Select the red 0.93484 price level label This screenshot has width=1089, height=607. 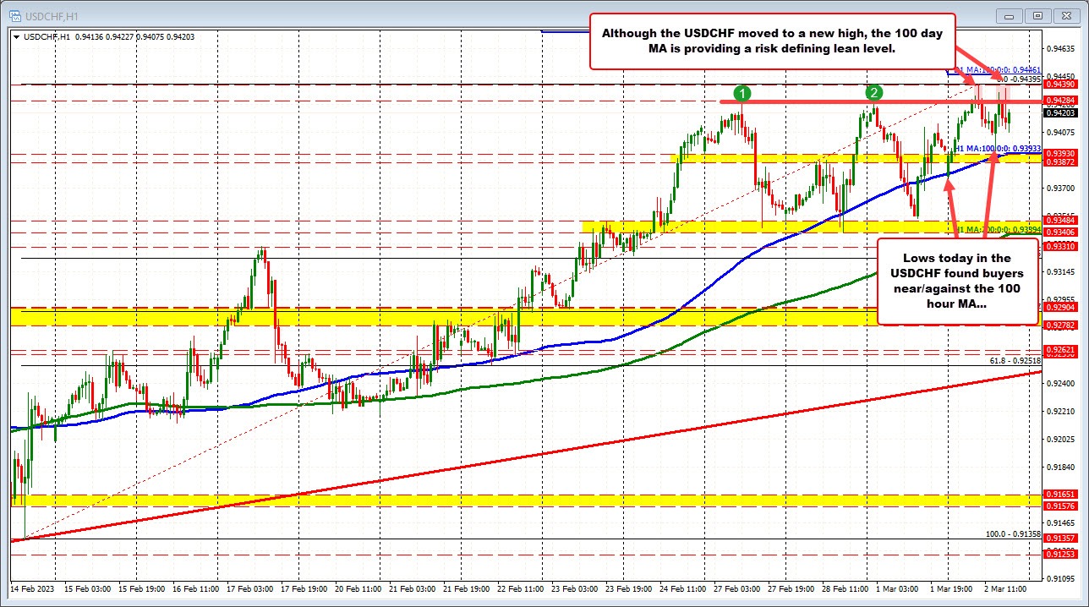click(1059, 221)
